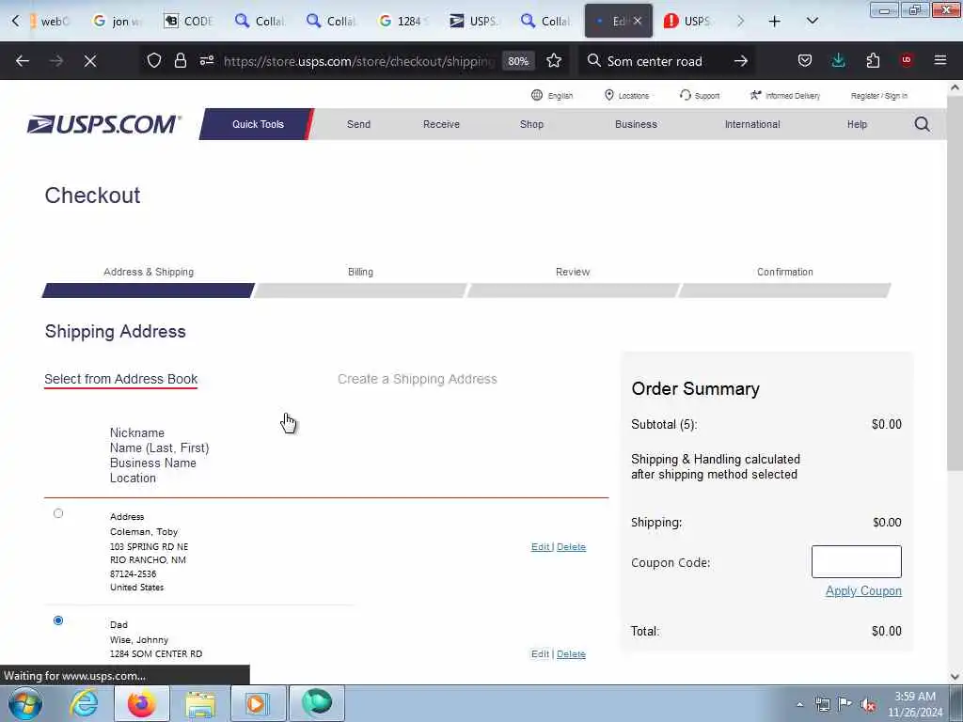Open Action Center flag icon

[x=845, y=705]
